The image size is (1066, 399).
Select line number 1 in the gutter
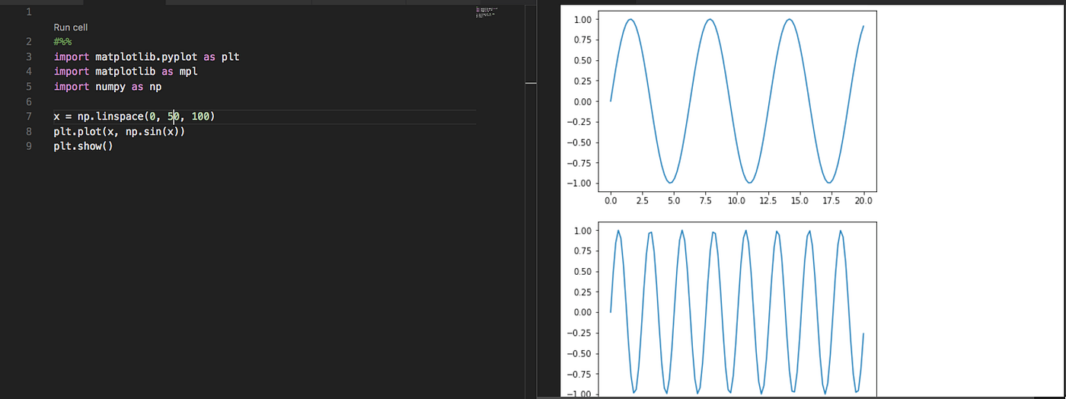28,12
